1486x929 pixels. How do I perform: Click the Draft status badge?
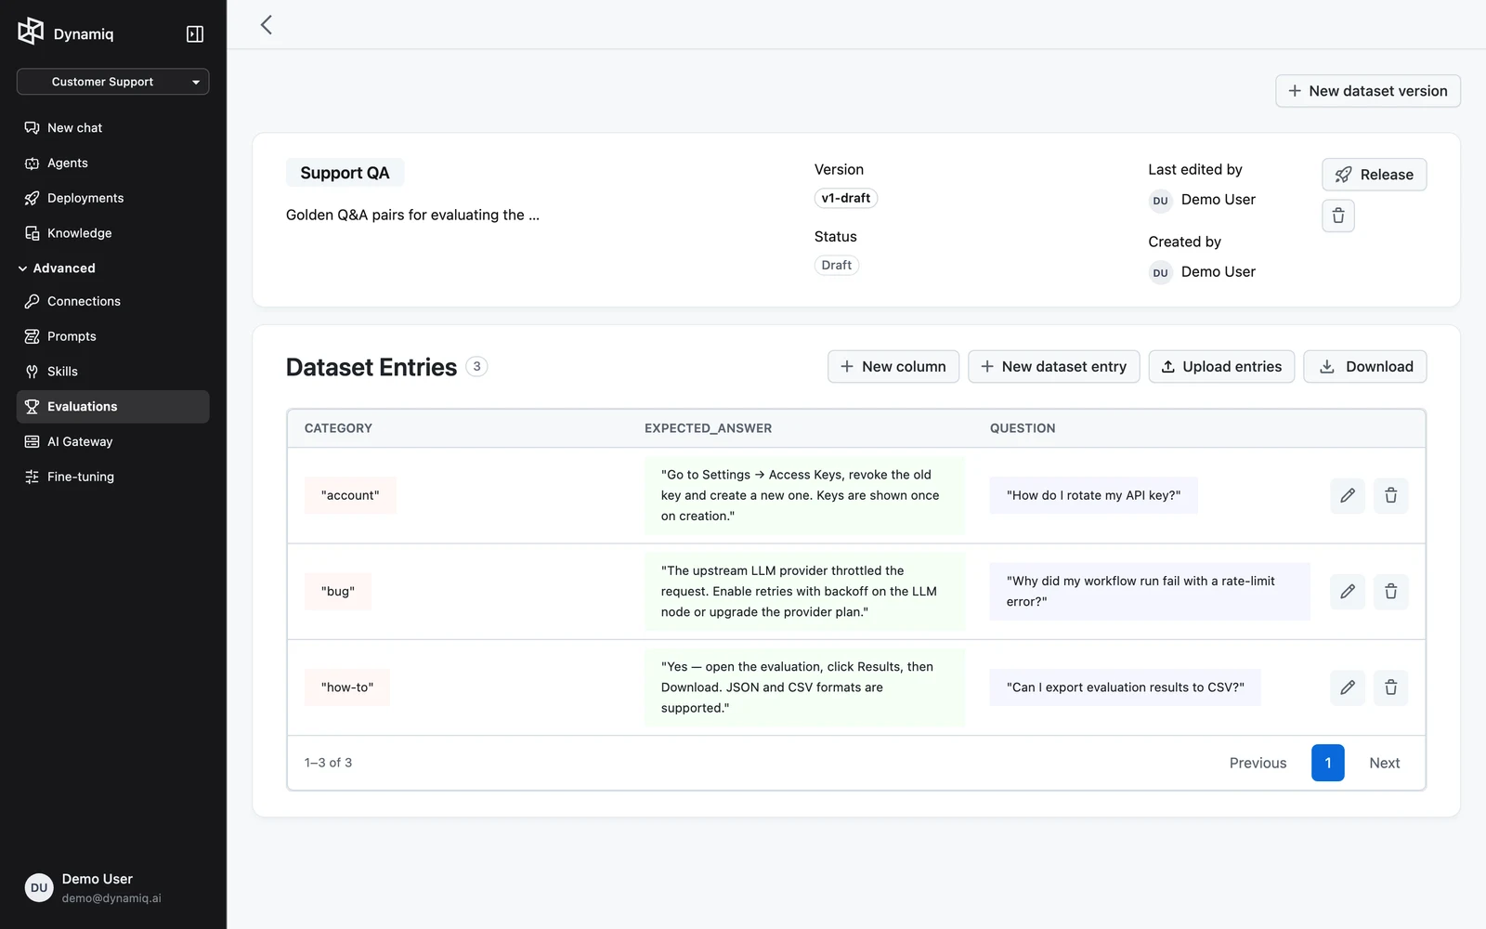837,265
